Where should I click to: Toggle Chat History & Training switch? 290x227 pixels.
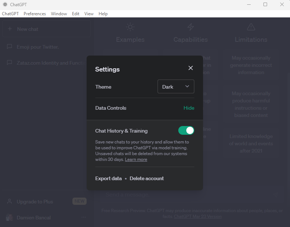point(186,130)
